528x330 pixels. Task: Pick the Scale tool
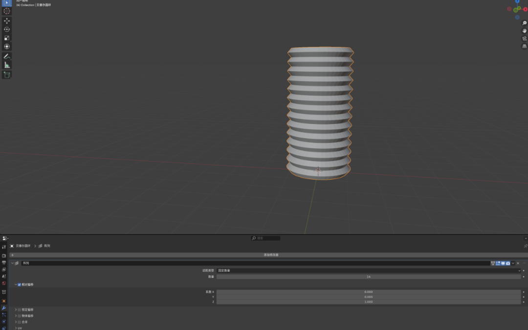(x=7, y=38)
